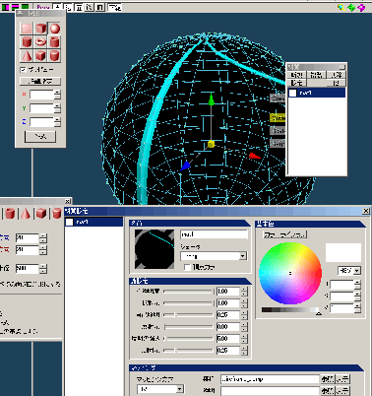Click the create button in primitive panel
The image size is (372, 396).
[40, 137]
